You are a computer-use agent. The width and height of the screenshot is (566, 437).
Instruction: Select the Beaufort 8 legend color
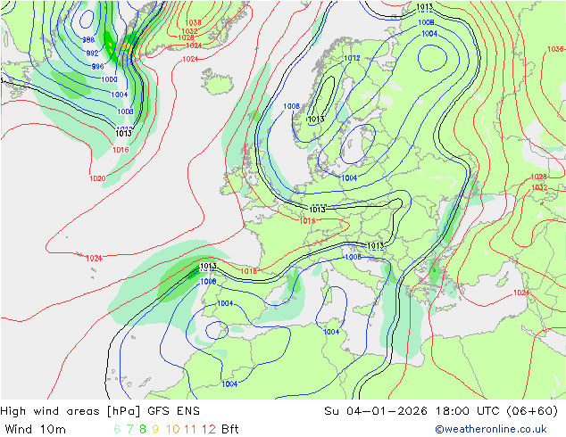(143, 429)
